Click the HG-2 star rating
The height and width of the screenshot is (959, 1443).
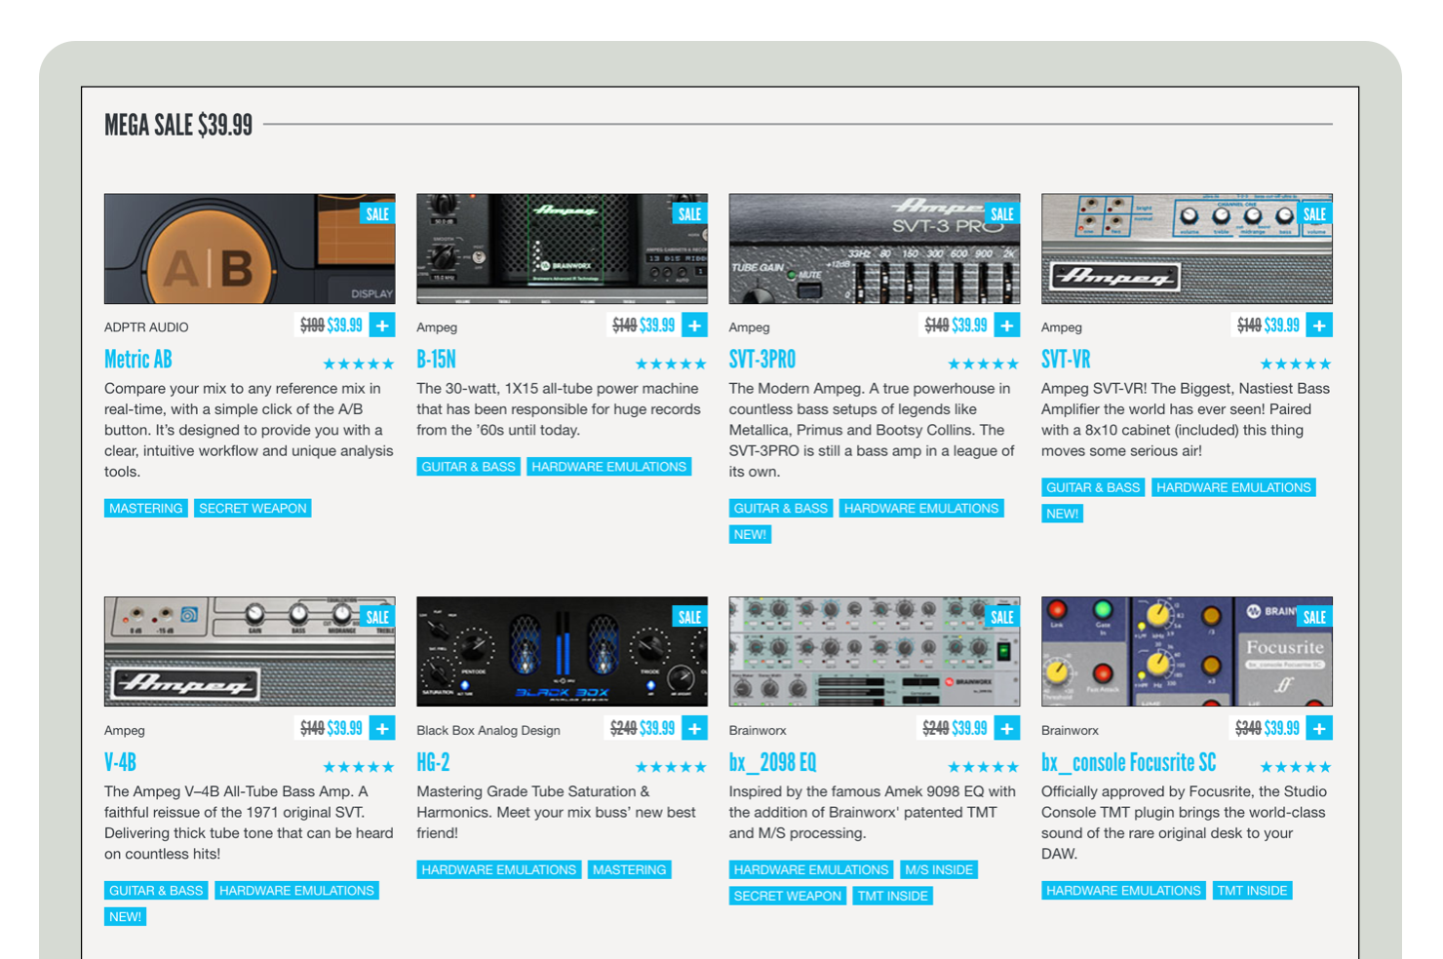(671, 767)
